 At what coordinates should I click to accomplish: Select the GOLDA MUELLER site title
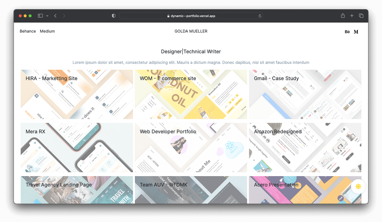(191, 31)
